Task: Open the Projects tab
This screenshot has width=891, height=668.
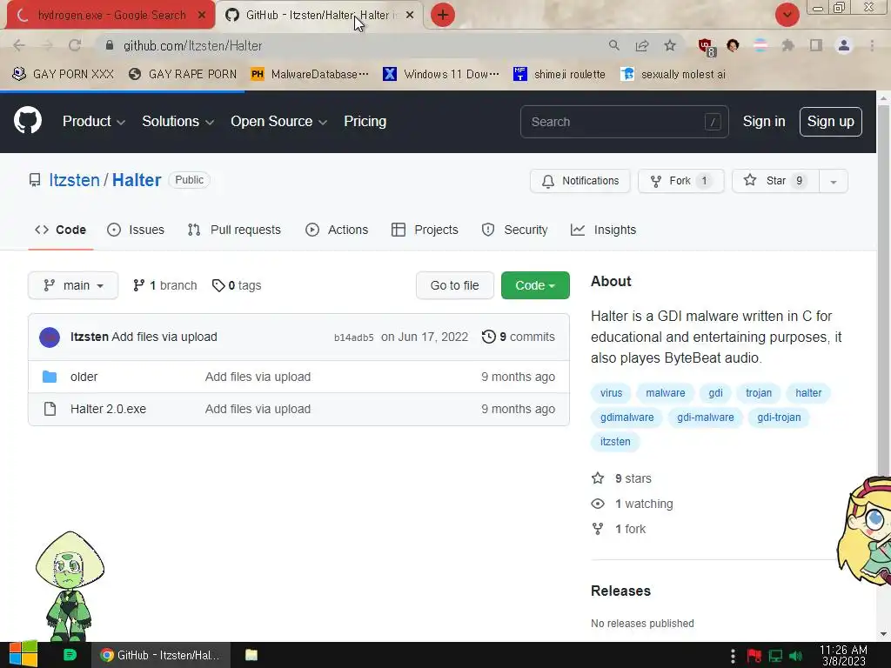Action: [425, 230]
